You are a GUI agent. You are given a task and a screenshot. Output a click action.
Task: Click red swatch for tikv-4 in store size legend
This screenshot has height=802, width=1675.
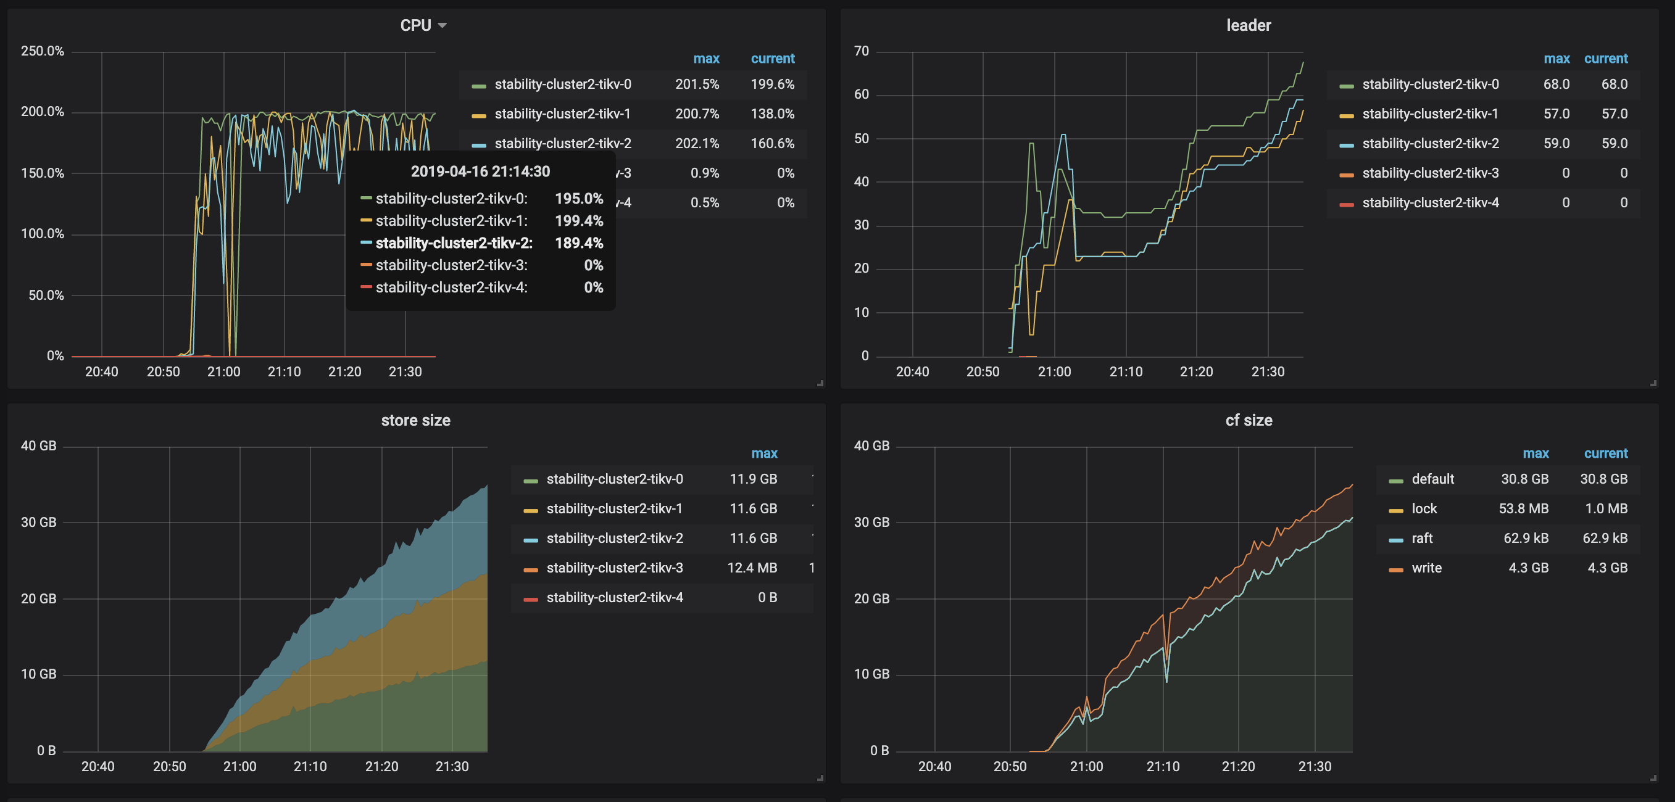pos(531,598)
